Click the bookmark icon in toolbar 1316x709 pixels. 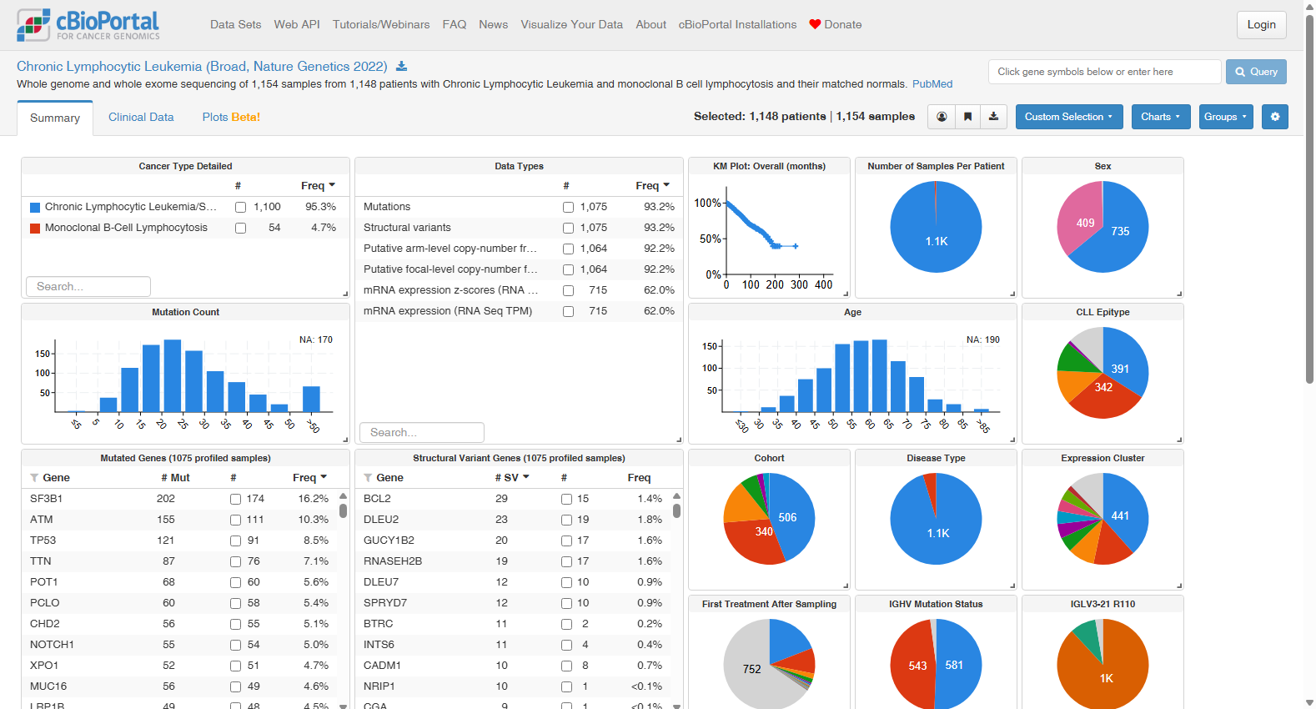tap(967, 117)
